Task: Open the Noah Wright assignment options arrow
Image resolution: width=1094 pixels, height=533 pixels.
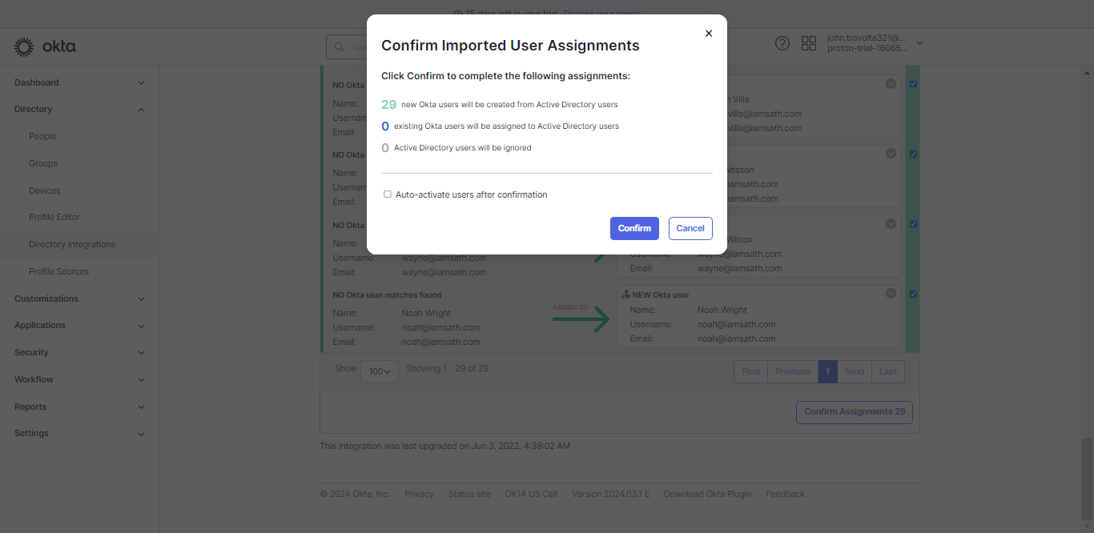Action: click(891, 294)
